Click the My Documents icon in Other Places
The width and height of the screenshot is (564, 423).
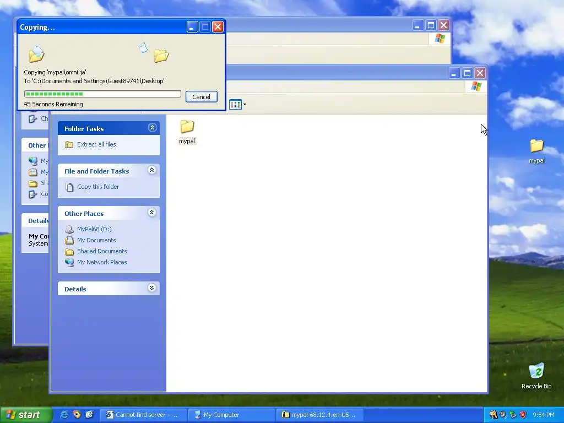pos(69,240)
